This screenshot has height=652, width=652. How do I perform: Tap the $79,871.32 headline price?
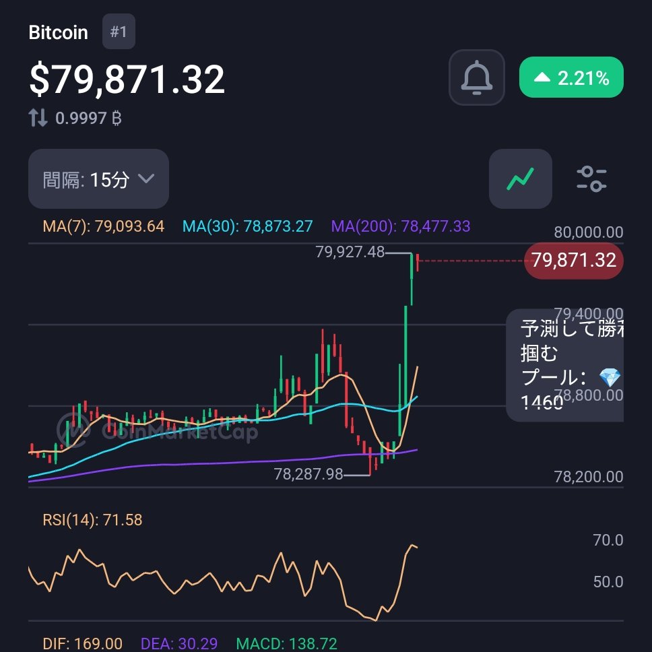[x=127, y=79]
